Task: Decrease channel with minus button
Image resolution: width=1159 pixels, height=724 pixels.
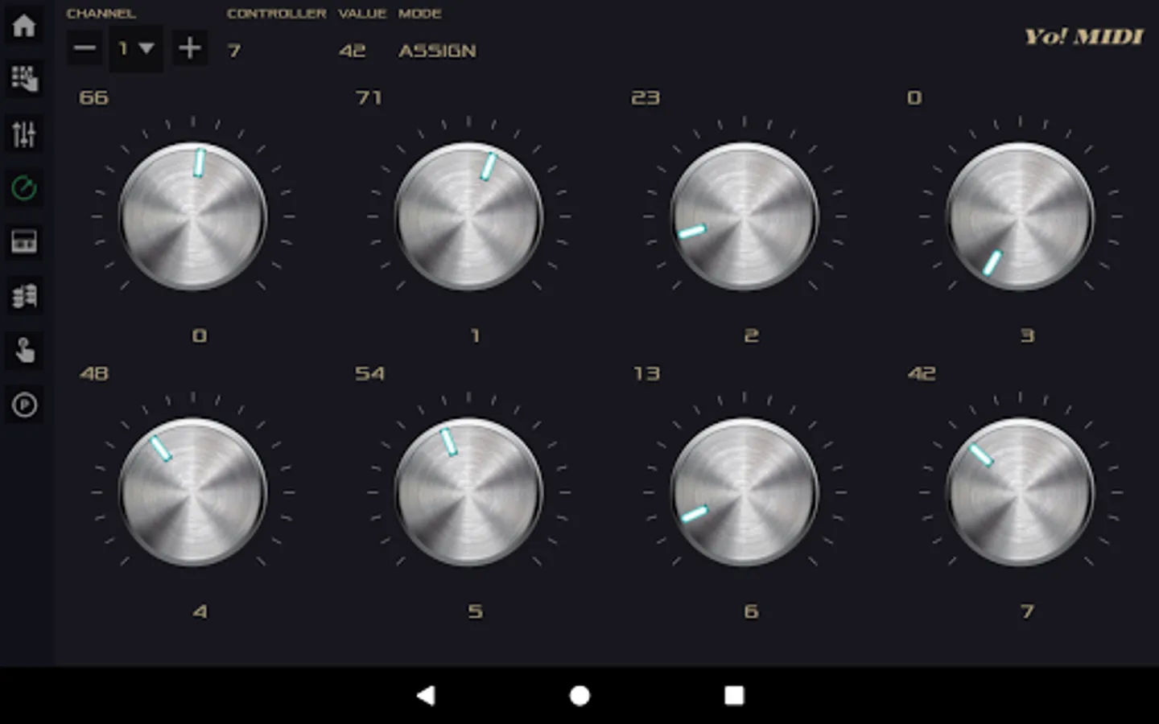Action: pos(85,48)
